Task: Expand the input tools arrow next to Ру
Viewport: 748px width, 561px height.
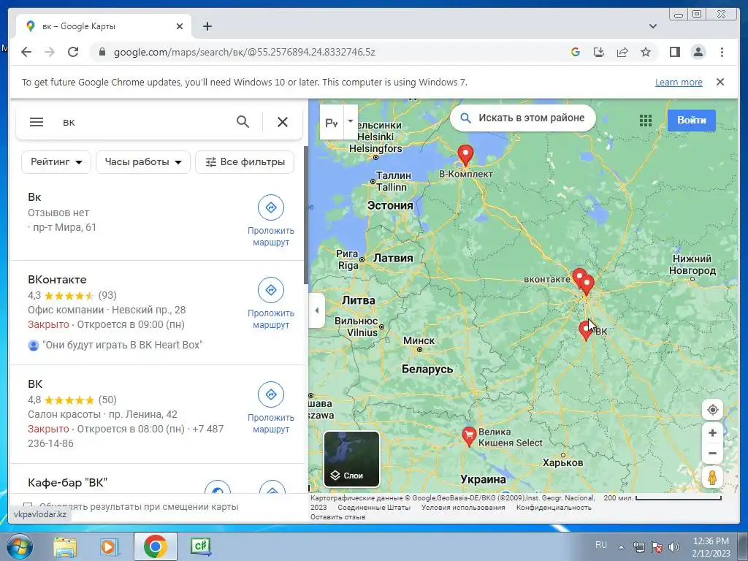Action: [351, 122]
